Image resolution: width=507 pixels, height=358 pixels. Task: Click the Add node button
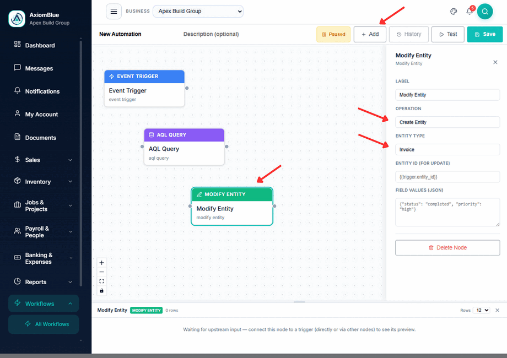(370, 34)
